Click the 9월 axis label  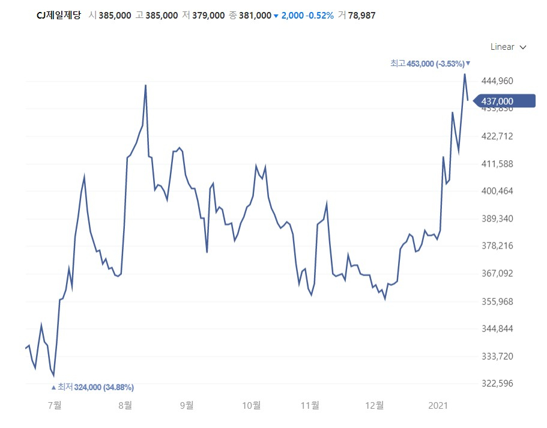[187, 405]
